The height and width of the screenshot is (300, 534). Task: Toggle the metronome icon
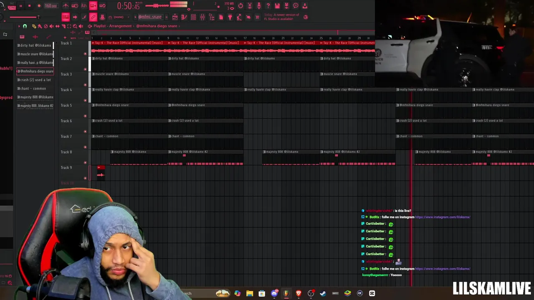[65, 6]
